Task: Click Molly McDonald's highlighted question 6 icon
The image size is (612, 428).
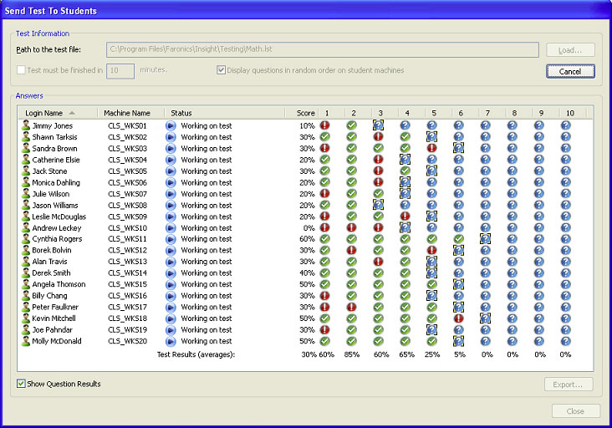Action: tap(459, 340)
